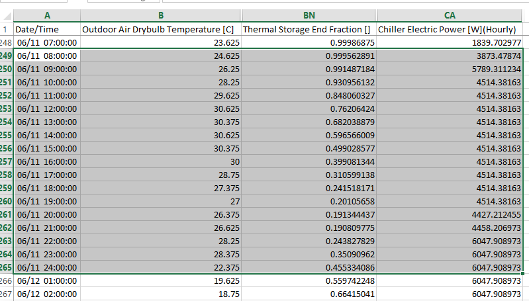This screenshot has height=301, width=529.
Task: Click storage fraction 0.930956132
Action: point(309,83)
